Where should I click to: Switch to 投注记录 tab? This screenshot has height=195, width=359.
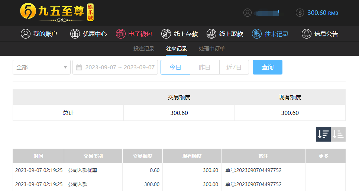[x=144, y=49]
